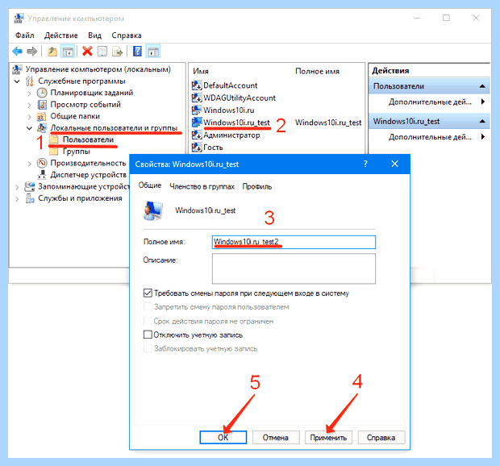Collapse Локальные пользователи и группы node
Viewport: 500px width, 466px height.
29,128
